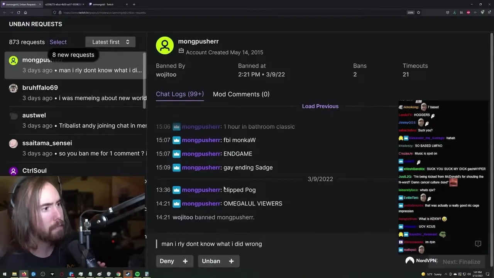Open ssaitama_sensei's unban request
This screenshot has height=278, width=494.
(76, 148)
